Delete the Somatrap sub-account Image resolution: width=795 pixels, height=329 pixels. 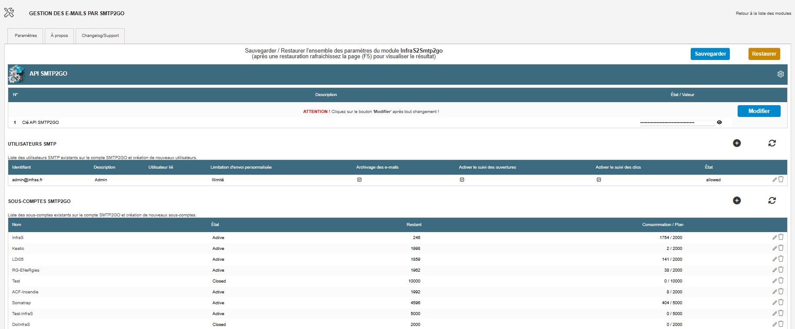tap(781, 302)
